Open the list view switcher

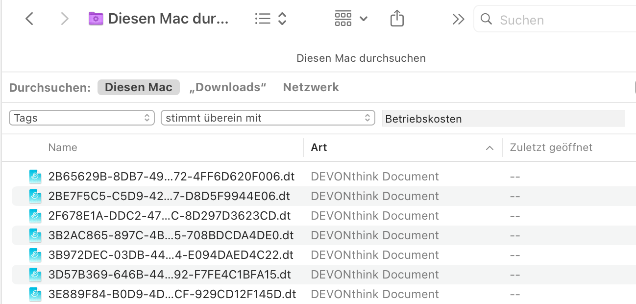[x=270, y=19]
